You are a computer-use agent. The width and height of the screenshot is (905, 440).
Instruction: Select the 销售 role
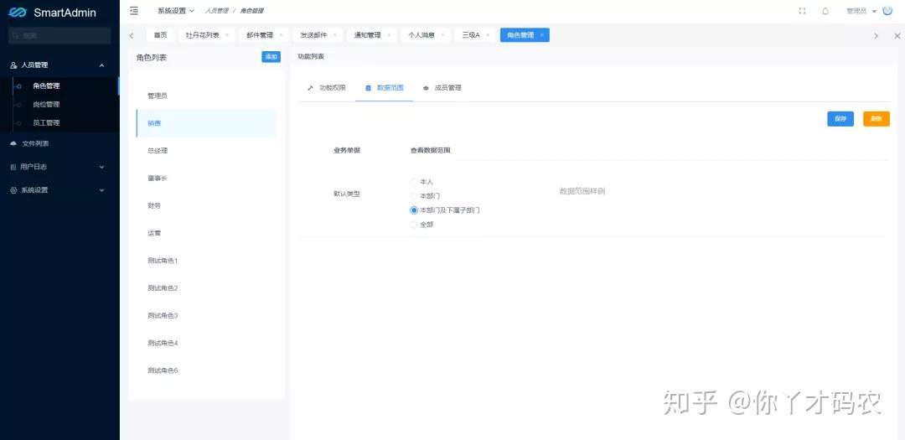[206, 123]
